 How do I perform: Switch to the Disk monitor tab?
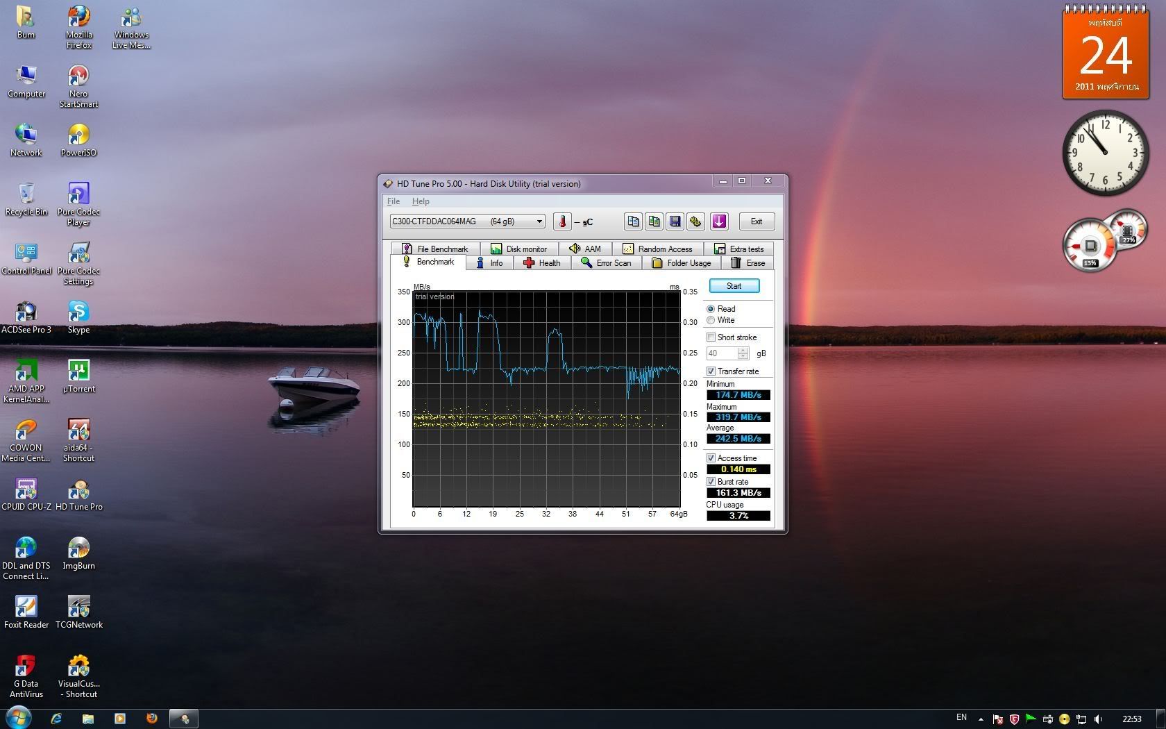tap(519, 249)
